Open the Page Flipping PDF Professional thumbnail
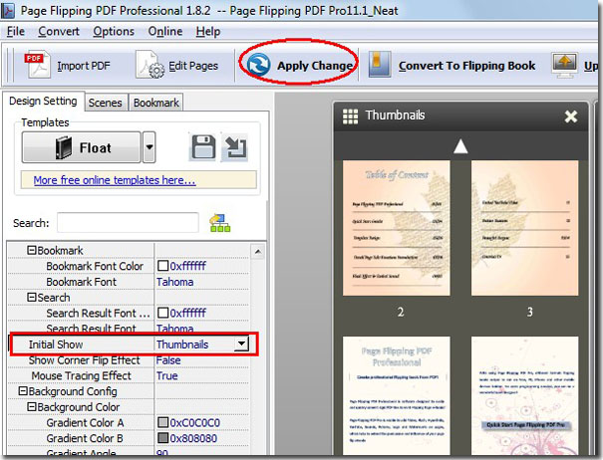The height and width of the screenshot is (460, 603). (396, 395)
